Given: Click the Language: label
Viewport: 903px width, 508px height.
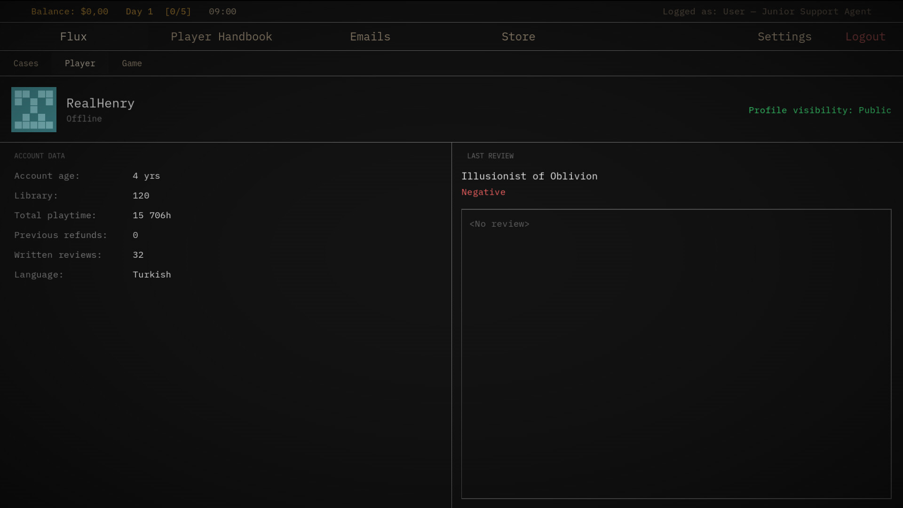Looking at the screenshot, I should tap(39, 275).
